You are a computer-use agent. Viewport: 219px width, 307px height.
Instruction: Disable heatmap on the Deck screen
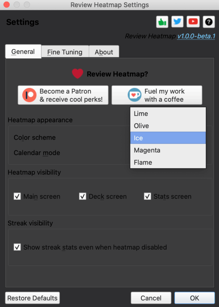pos(83,196)
